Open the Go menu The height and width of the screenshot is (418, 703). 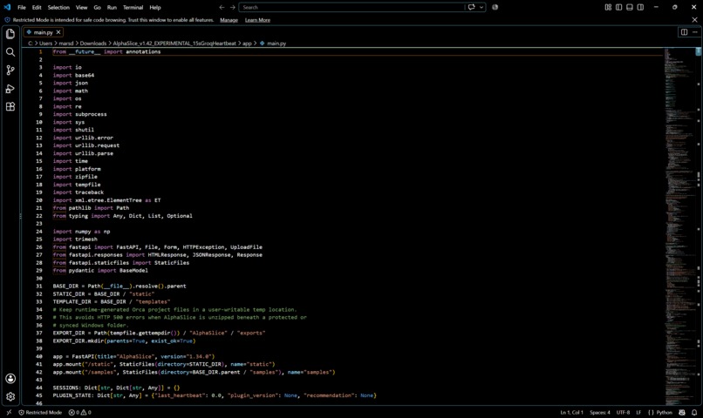click(x=98, y=7)
